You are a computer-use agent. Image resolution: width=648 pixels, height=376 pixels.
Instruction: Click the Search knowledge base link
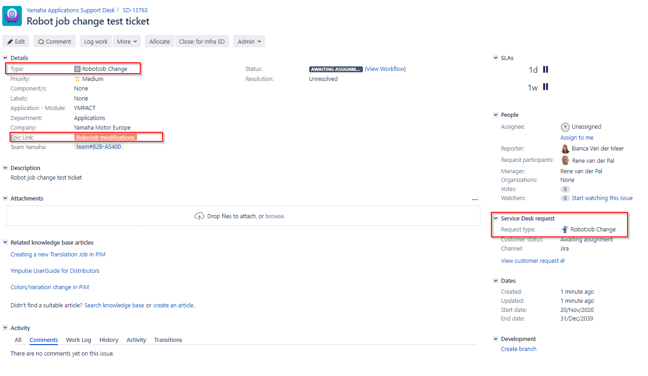click(114, 306)
